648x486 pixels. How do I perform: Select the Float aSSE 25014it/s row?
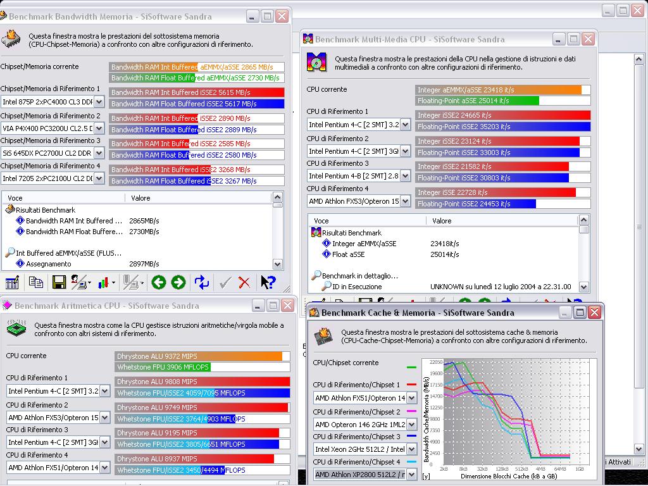click(443, 254)
